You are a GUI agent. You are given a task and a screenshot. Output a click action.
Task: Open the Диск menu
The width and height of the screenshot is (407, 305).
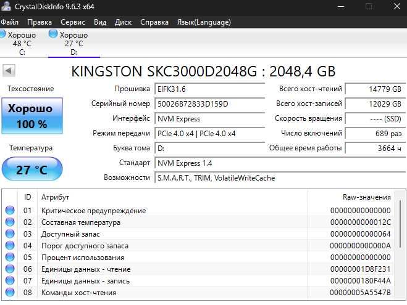[x=123, y=22]
